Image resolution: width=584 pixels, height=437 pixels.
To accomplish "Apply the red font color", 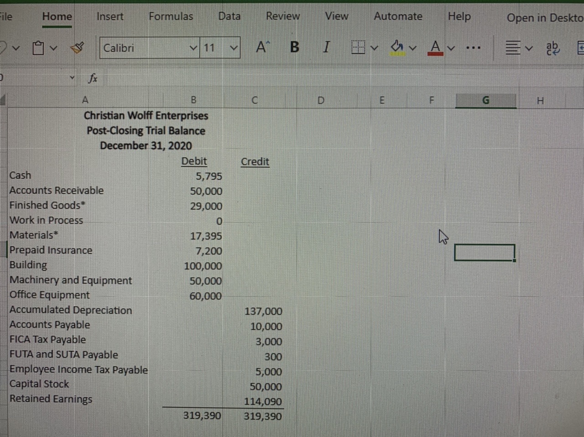I will click(x=435, y=47).
